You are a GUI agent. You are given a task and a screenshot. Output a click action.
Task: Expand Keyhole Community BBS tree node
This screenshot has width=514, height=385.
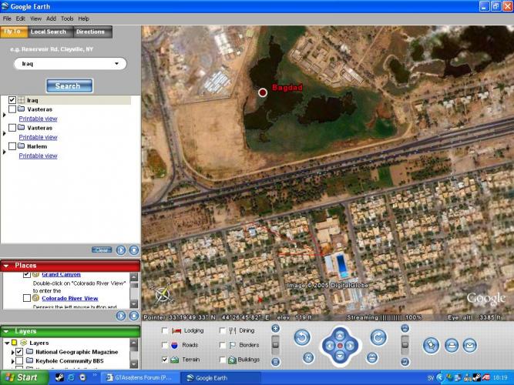[13, 361]
